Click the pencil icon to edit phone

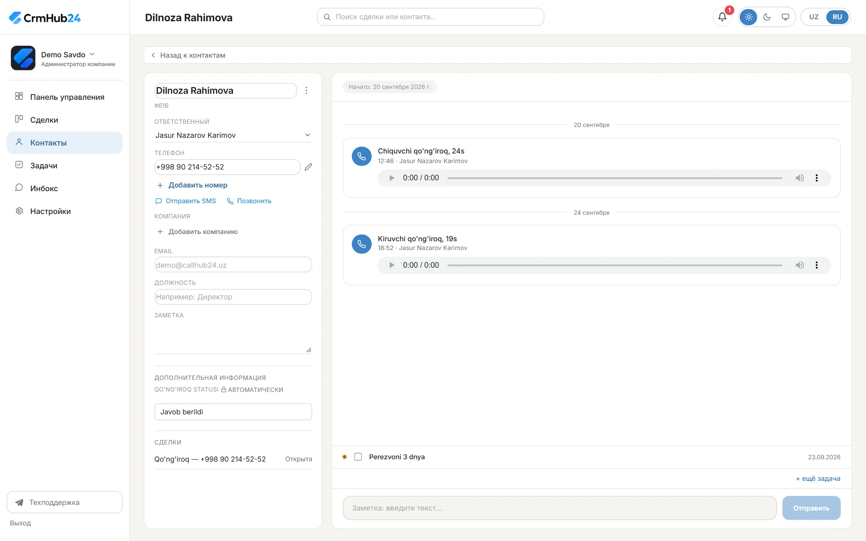308,167
